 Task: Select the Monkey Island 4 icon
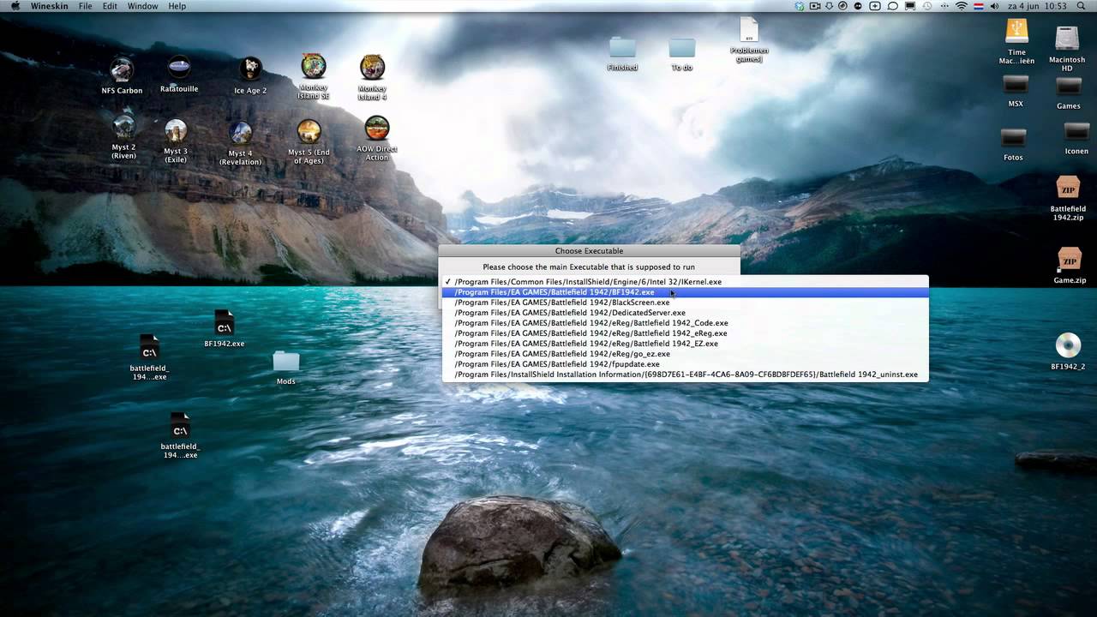[372, 67]
